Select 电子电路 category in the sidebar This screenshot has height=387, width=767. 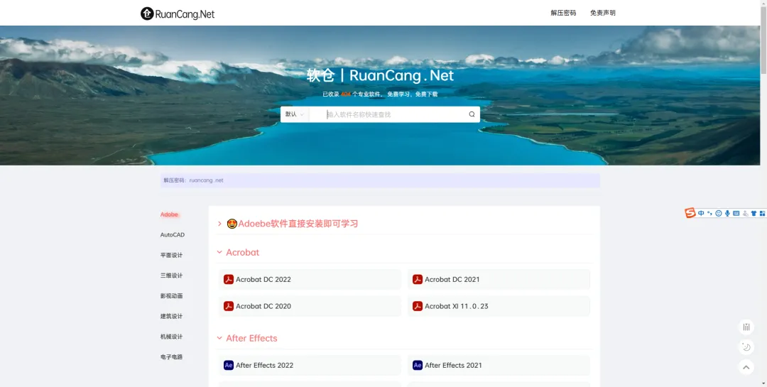pos(171,356)
